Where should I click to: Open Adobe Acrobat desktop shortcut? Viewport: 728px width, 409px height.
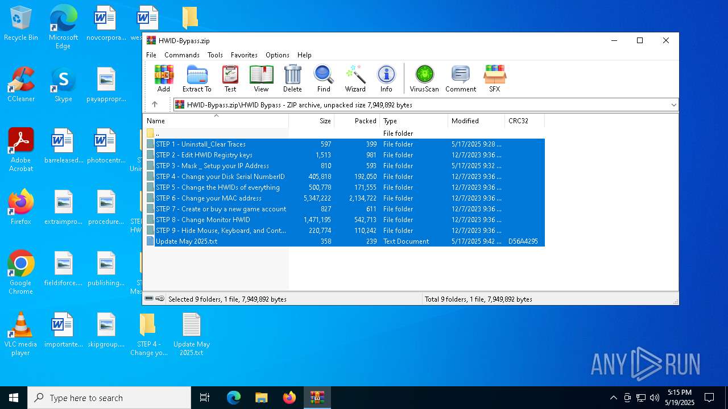[21, 150]
